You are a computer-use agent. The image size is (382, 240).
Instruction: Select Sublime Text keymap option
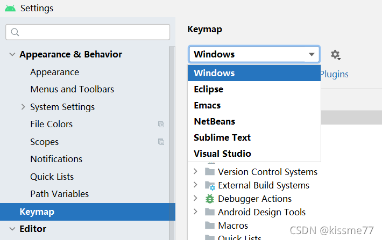tap(254, 137)
